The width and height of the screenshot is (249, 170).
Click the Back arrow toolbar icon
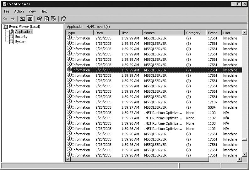tap(5, 19)
